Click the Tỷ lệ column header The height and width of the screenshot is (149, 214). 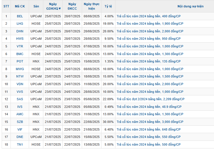tap(108, 6)
